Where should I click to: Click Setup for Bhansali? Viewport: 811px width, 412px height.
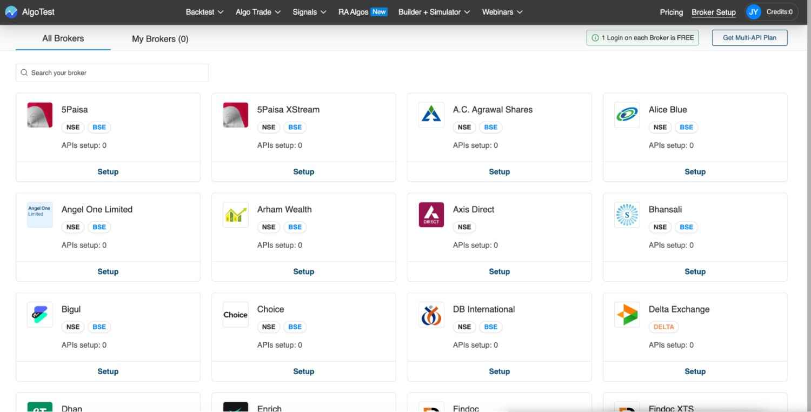(695, 271)
